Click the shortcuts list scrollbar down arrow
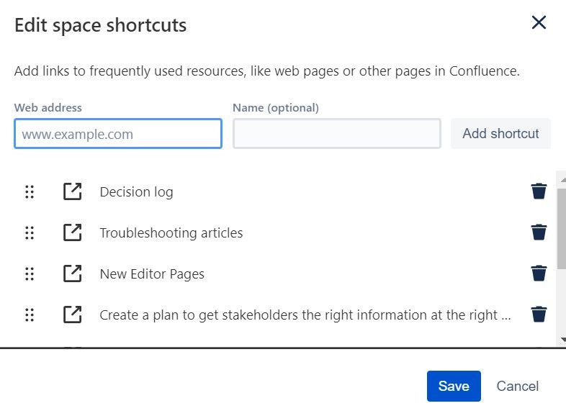 [561, 339]
